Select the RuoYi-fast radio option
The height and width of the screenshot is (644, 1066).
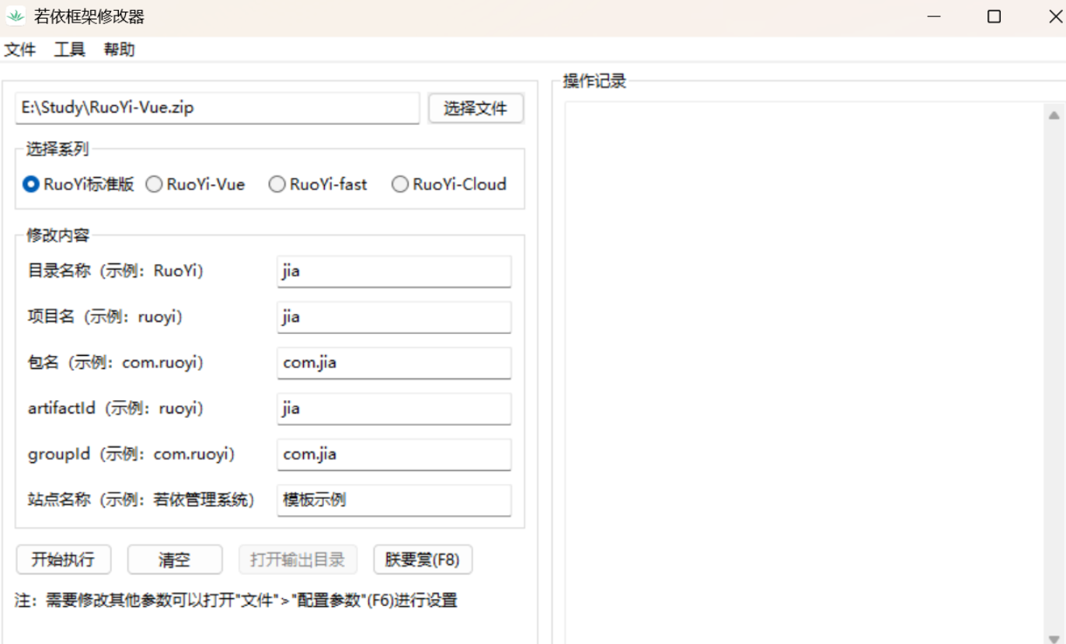click(318, 184)
